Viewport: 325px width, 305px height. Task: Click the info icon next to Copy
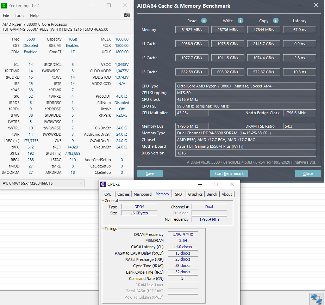275,20
